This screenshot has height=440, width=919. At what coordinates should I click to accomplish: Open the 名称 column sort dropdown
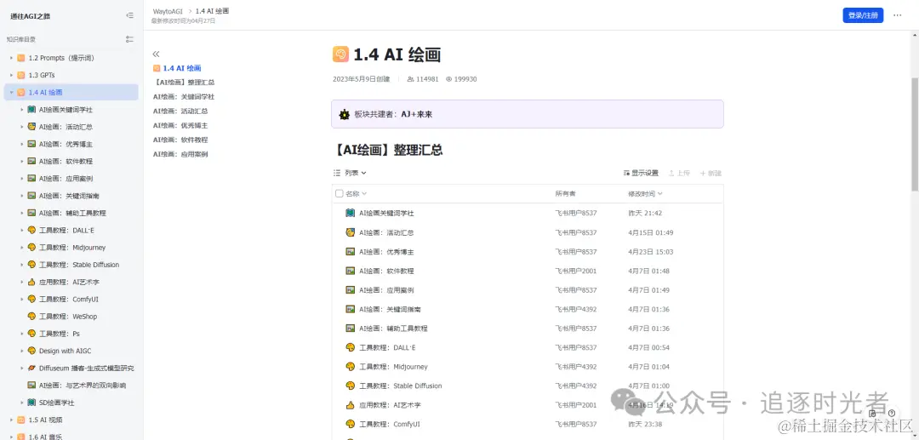pos(364,194)
